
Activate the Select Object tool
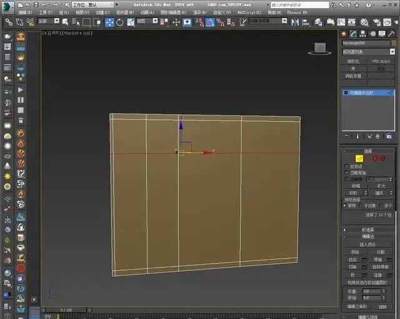65,22
